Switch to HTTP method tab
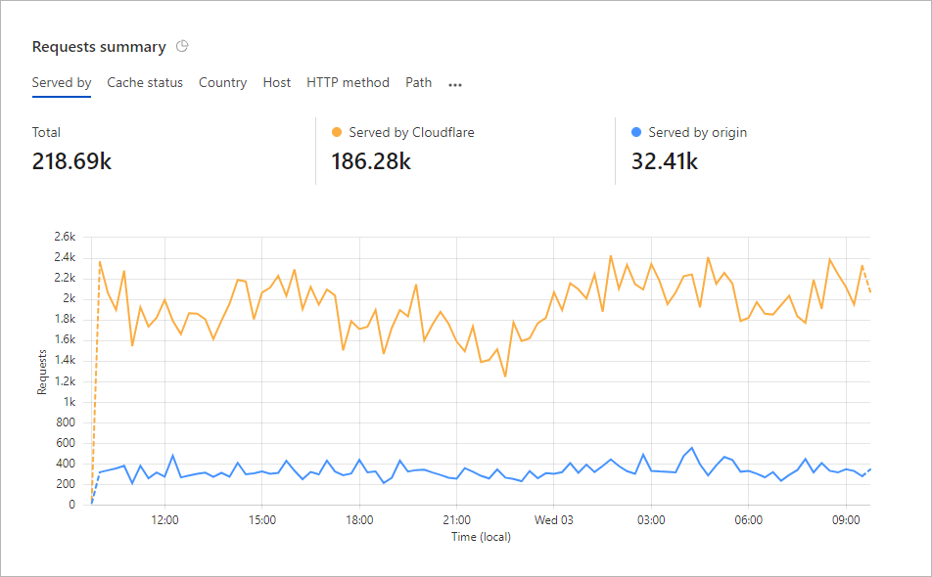The width and height of the screenshot is (932, 577). pos(349,82)
